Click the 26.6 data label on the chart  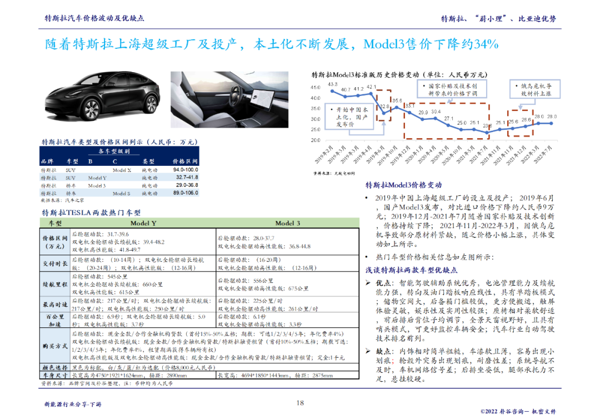point(526,120)
